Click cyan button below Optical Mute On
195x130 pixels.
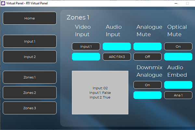(178, 57)
